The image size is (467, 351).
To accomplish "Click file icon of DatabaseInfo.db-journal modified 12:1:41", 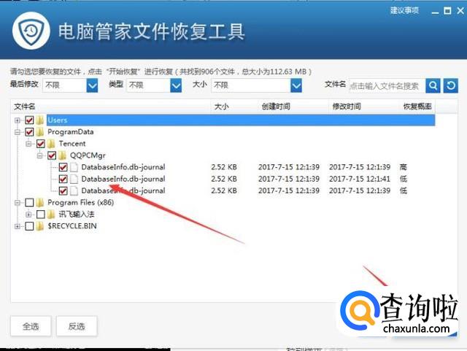I will (x=74, y=179).
